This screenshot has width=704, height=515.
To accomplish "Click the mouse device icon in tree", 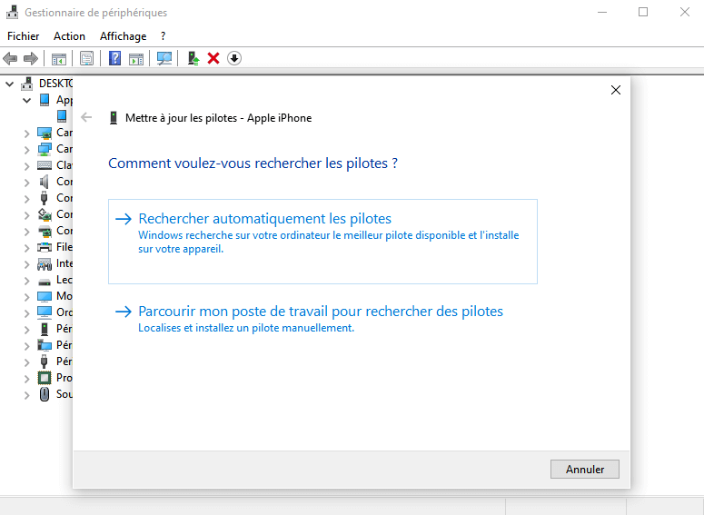I will pos(45,394).
